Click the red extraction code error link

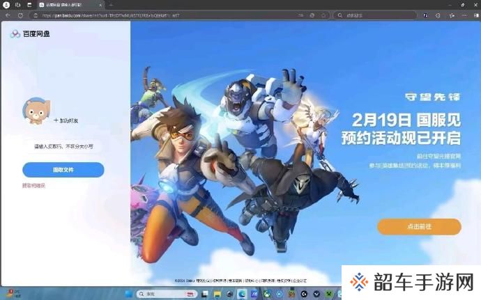[33, 185]
